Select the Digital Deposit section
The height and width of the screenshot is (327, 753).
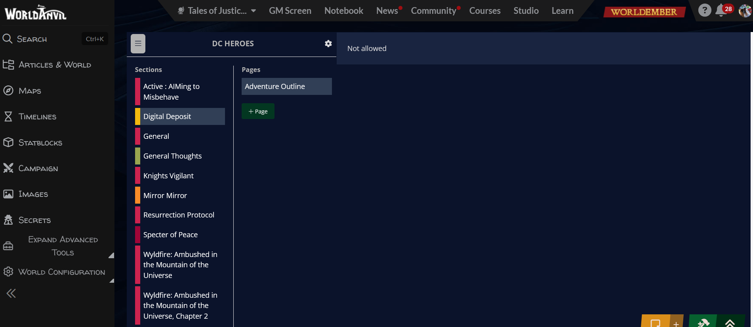point(180,116)
